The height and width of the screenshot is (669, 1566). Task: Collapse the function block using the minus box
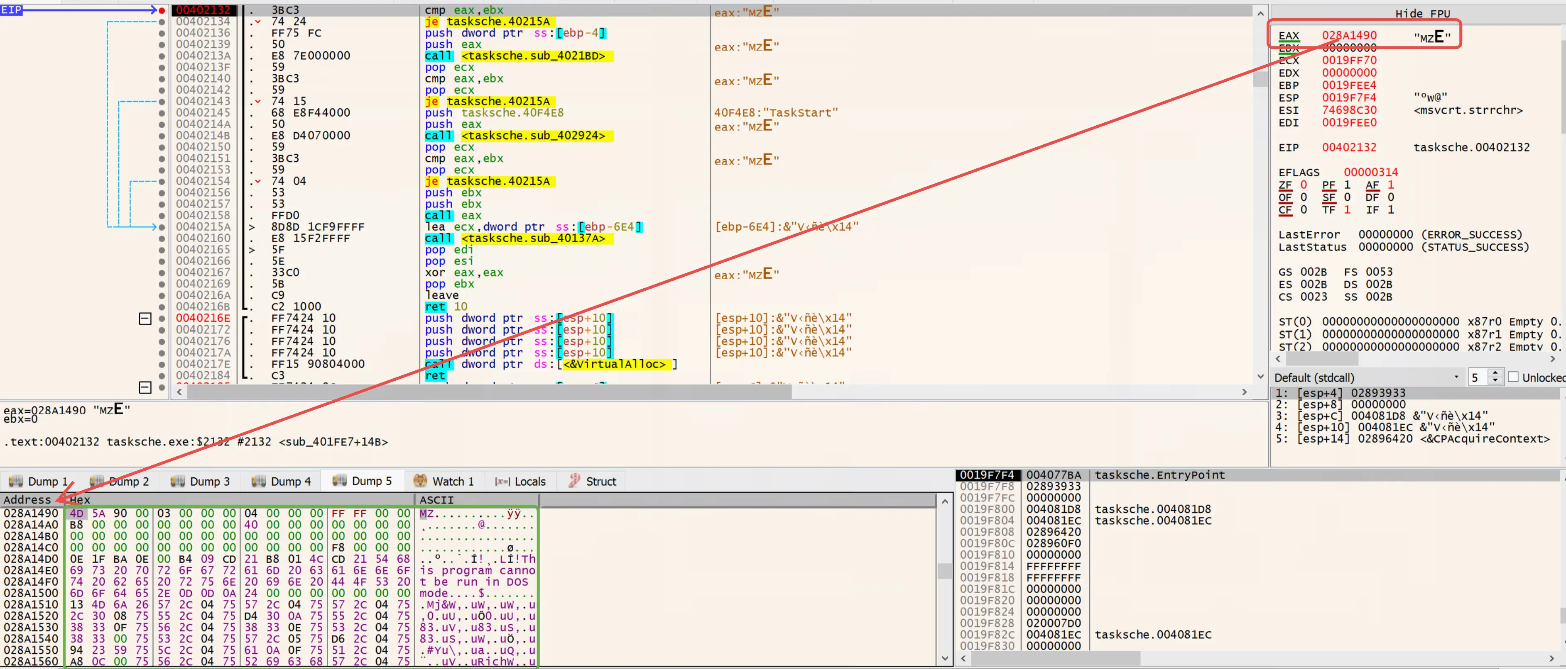click(x=145, y=318)
